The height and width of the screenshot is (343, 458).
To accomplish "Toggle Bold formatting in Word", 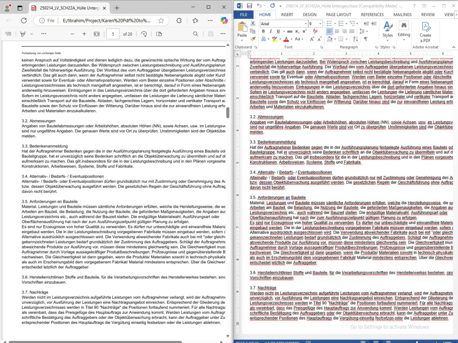I will pyautogui.click(x=263, y=31).
